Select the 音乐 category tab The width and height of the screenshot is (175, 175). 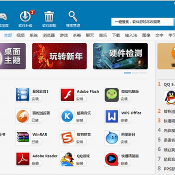point(103,35)
